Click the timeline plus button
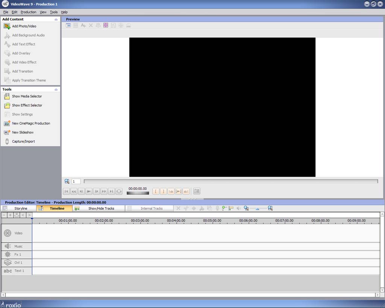The width and height of the screenshot is (385, 308). point(10,215)
